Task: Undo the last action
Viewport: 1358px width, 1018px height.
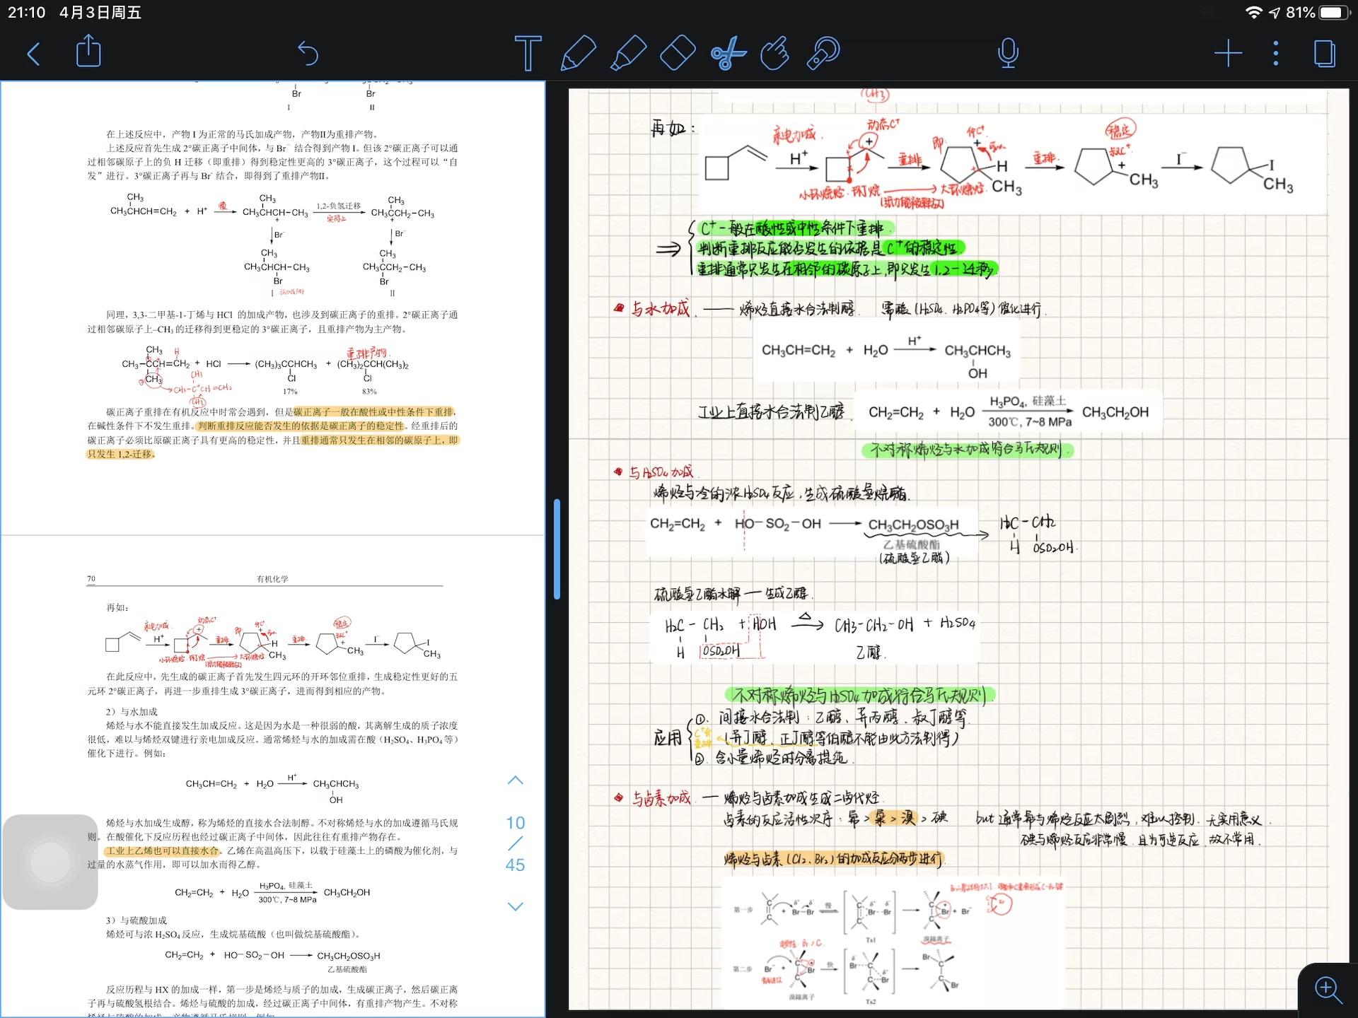Action: [308, 54]
